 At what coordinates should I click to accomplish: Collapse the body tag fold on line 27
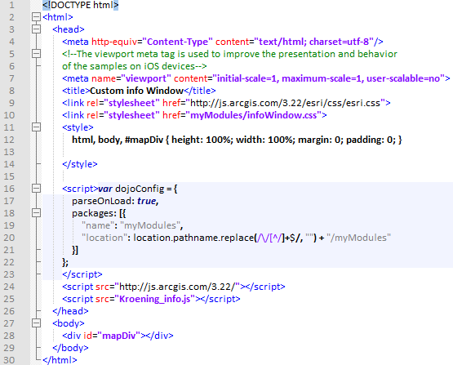[36, 323]
